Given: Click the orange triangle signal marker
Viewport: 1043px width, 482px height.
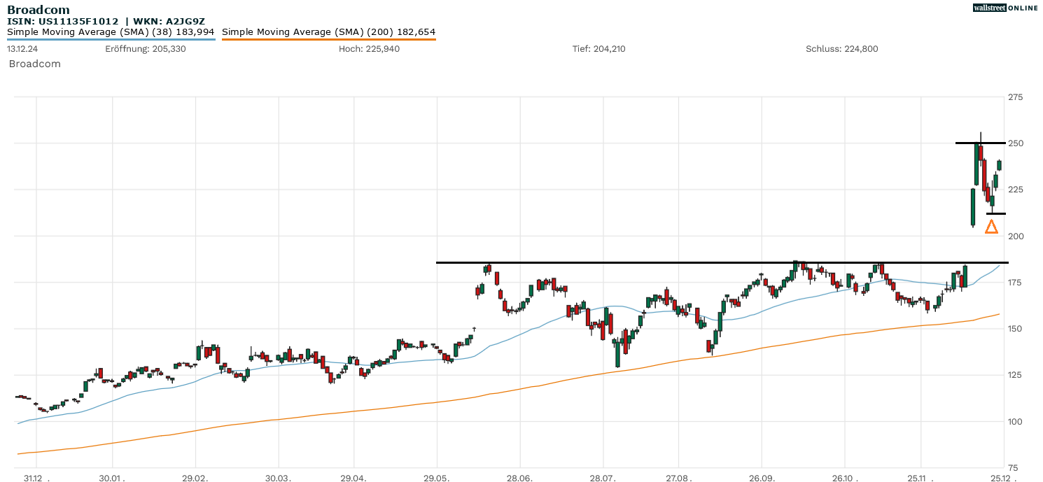Looking at the screenshot, I should (x=991, y=226).
